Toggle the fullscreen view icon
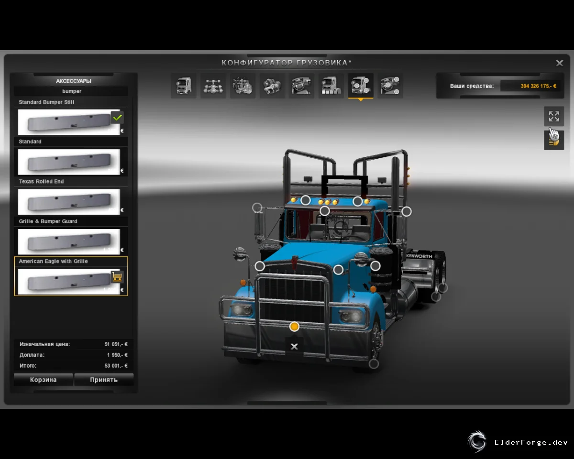This screenshot has width=574, height=459. coord(554,116)
